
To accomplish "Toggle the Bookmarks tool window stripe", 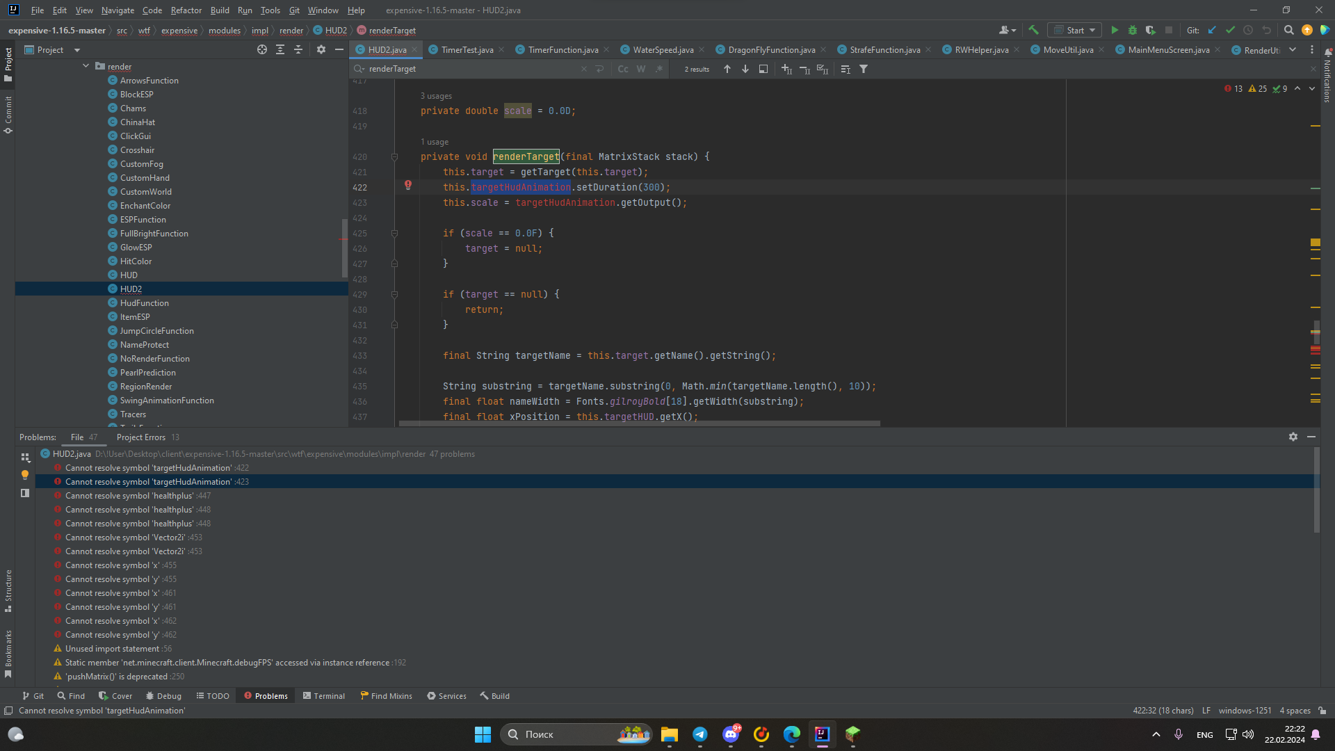I will coord(8,654).
